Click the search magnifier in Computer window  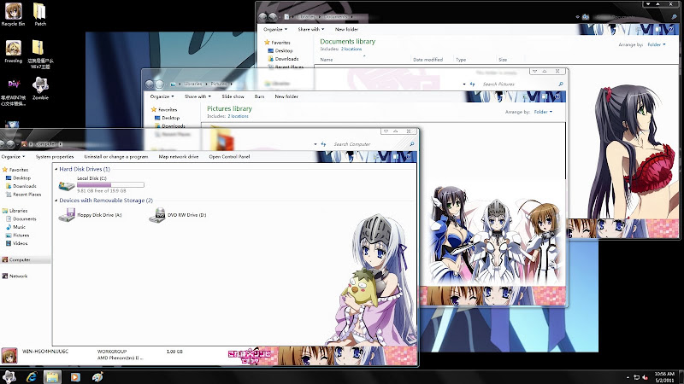412,143
